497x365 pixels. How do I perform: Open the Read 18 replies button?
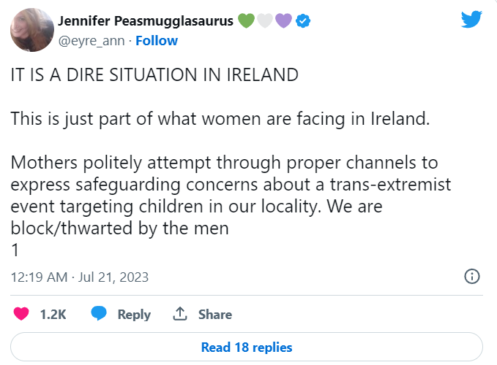[x=247, y=347]
